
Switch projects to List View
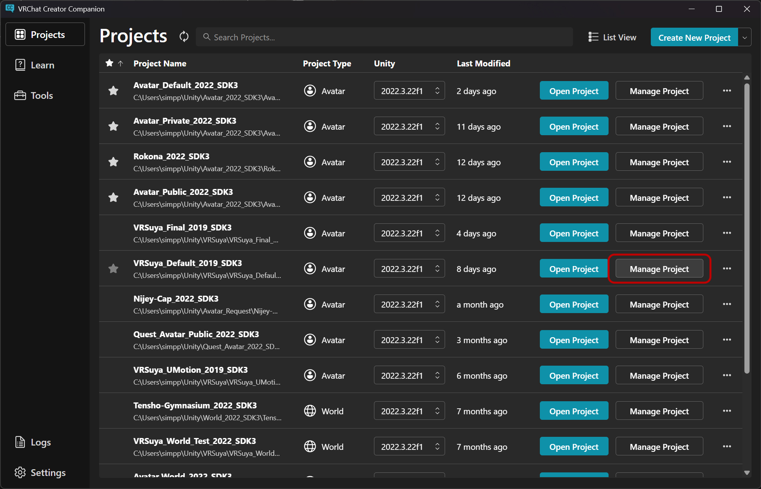(612, 37)
